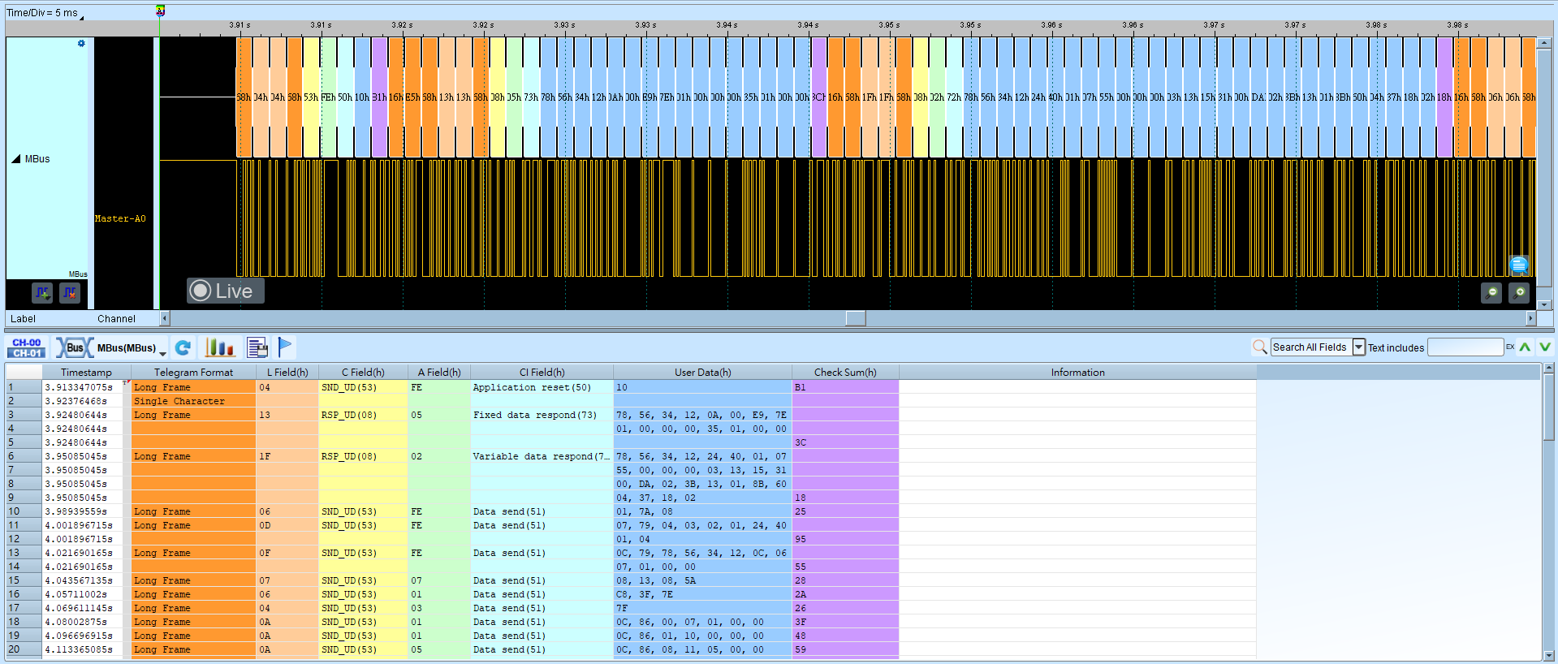Click the waveform scroll-right arrow
Screen dimensions: 1558x664
pos(1531,318)
